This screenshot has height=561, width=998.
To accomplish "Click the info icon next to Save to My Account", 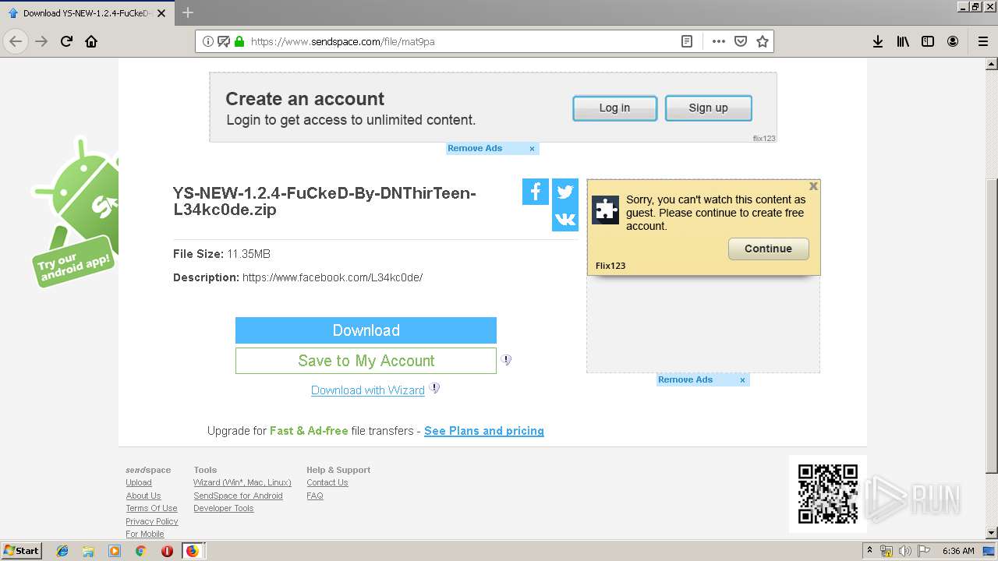I will click(506, 360).
